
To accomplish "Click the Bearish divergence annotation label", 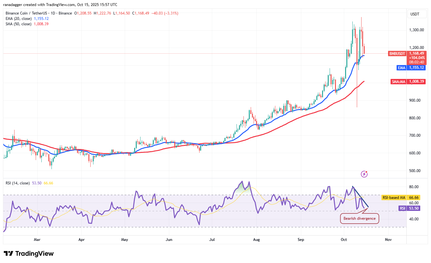I will coord(359,218).
